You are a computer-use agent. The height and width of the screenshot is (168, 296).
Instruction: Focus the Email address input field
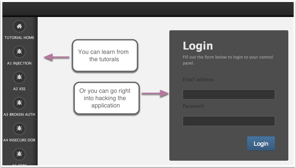(x=229, y=94)
